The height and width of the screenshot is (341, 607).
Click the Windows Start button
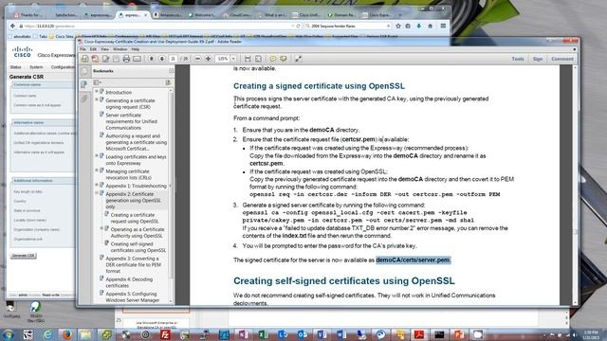pos(8,334)
